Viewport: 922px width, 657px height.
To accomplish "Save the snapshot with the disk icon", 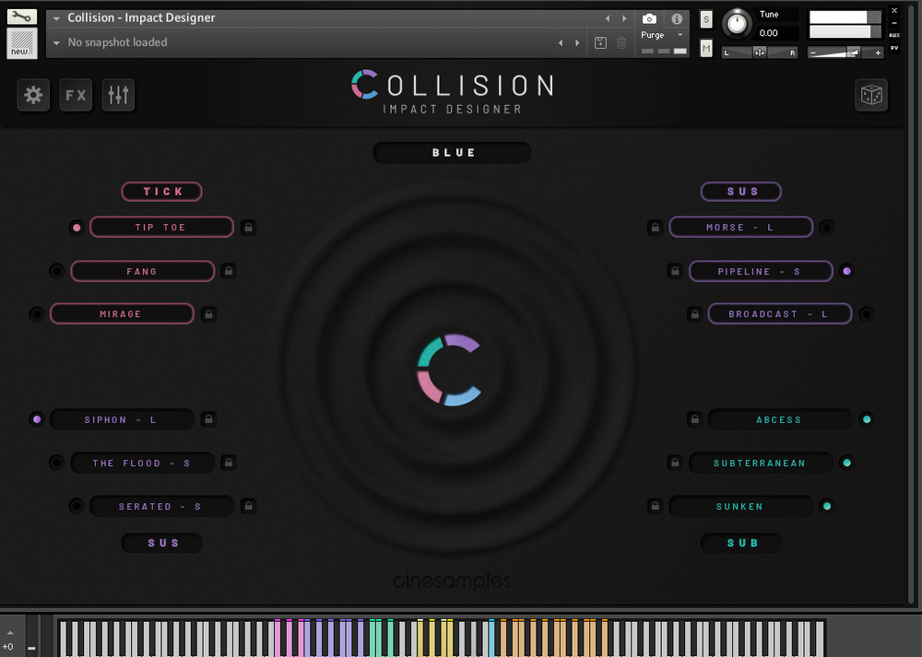I will pyautogui.click(x=600, y=42).
